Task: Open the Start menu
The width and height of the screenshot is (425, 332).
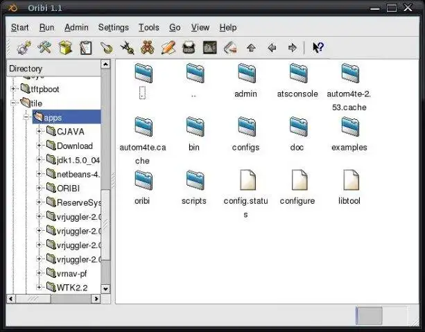Action: 20,27
